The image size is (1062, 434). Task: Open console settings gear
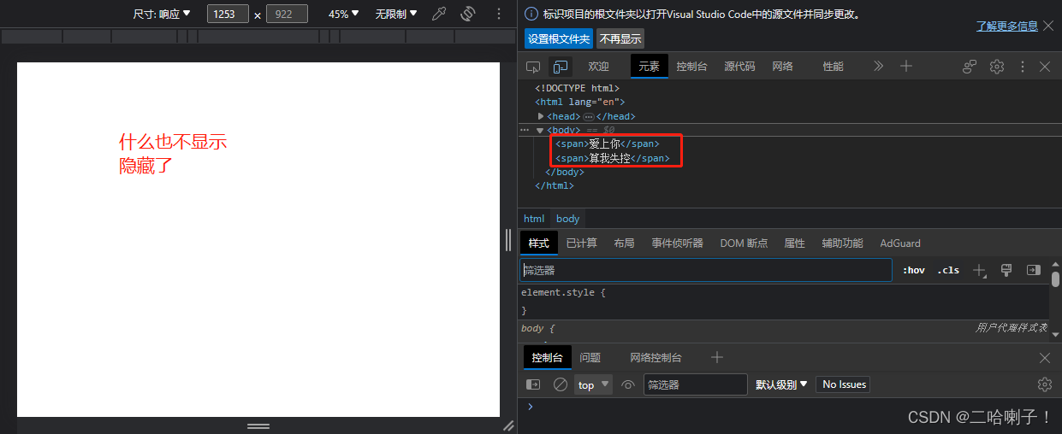1044,384
